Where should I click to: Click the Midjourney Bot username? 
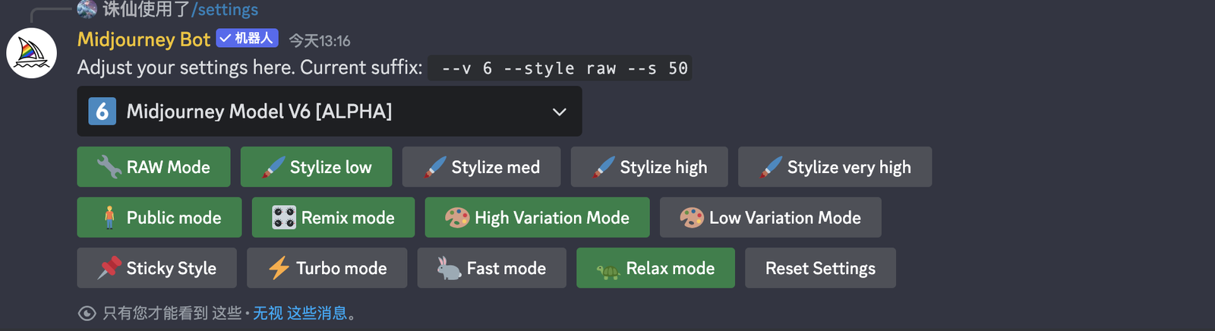pyautogui.click(x=144, y=39)
